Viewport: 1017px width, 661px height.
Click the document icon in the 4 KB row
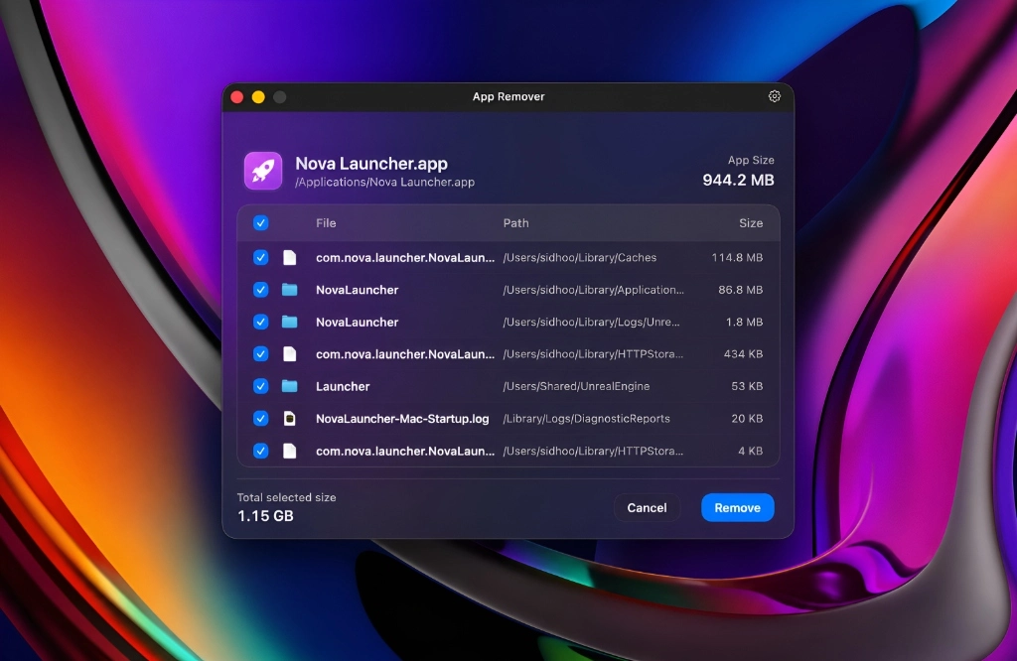click(289, 451)
